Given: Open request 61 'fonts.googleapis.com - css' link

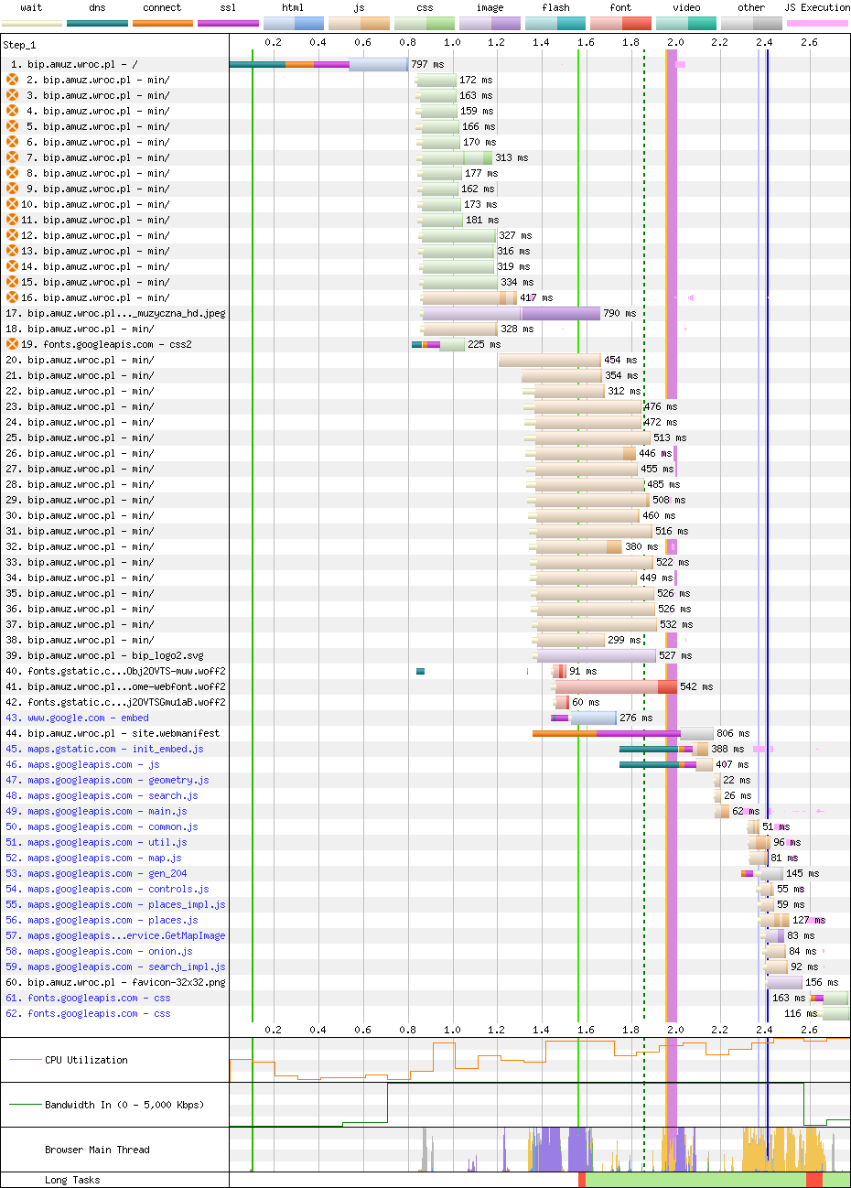Looking at the screenshot, I should pyautogui.click(x=88, y=998).
